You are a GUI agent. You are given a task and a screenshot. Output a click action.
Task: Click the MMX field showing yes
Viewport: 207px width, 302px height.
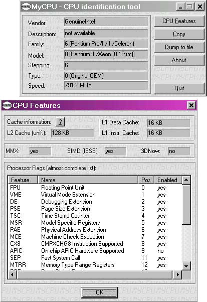pyautogui.click(x=40, y=151)
